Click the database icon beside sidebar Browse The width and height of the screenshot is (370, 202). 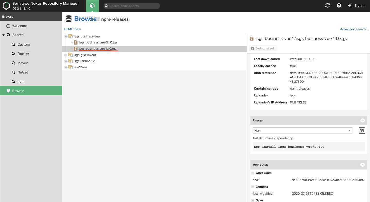click(8, 91)
